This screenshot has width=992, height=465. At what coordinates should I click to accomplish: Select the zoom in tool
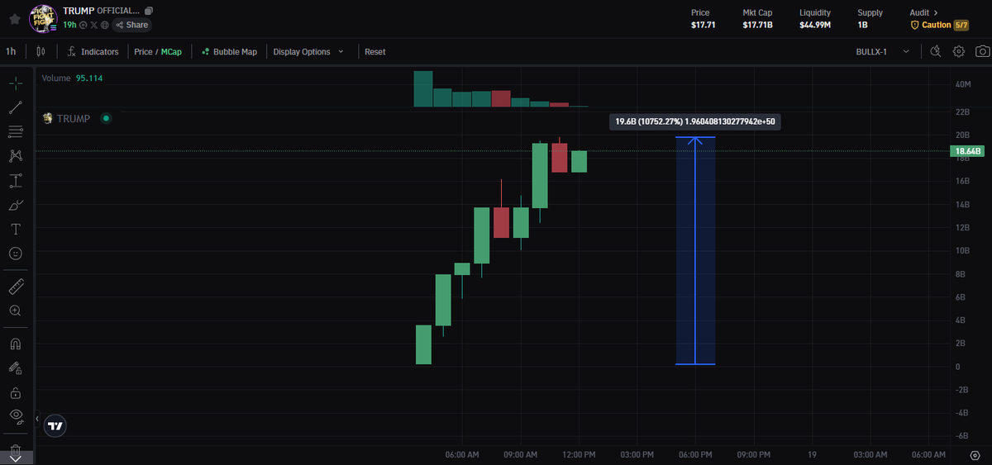(x=16, y=311)
